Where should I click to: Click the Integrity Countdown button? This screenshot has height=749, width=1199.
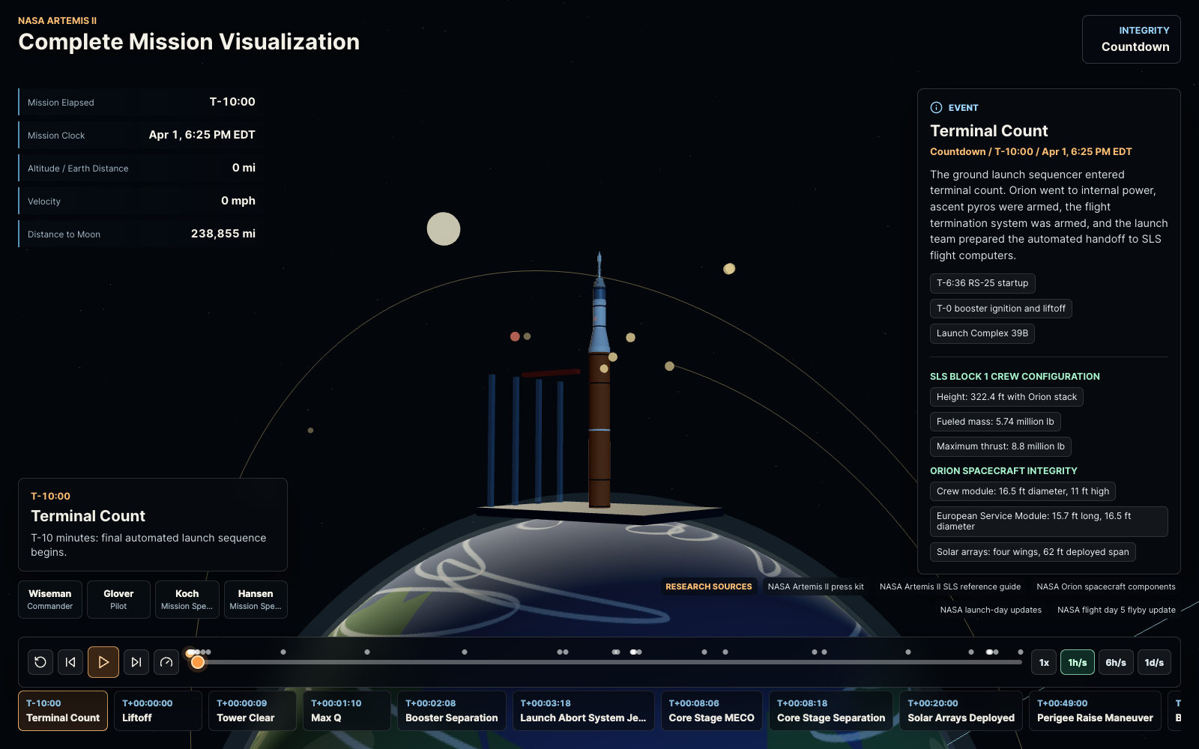[x=1131, y=39]
